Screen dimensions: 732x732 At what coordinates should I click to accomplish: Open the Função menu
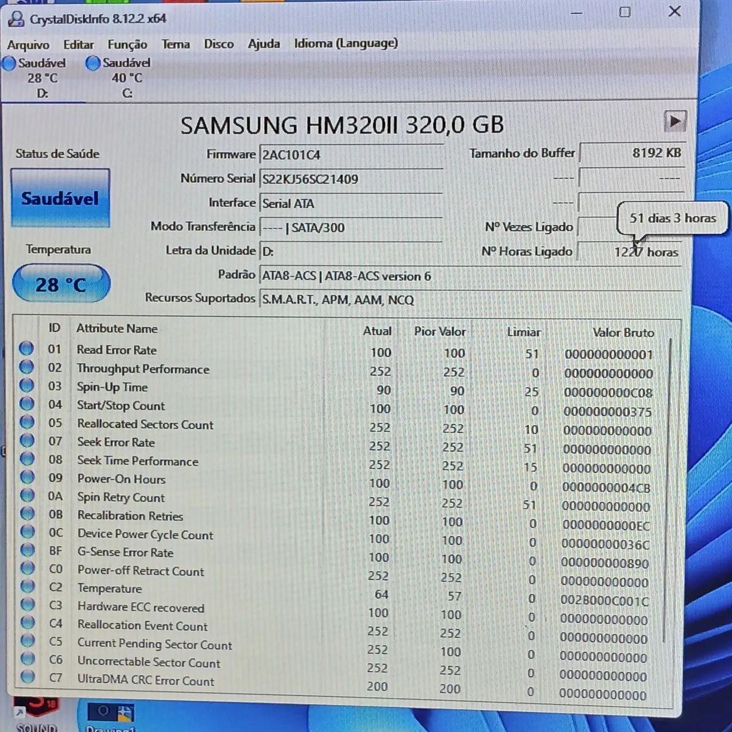[127, 45]
